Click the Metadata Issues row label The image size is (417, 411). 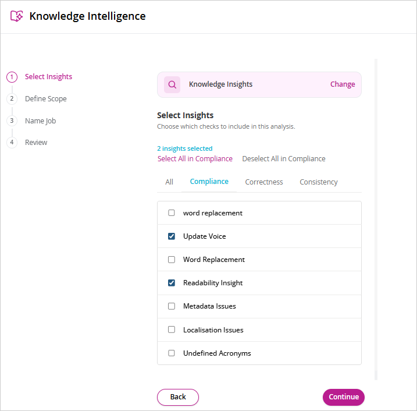pyautogui.click(x=209, y=306)
